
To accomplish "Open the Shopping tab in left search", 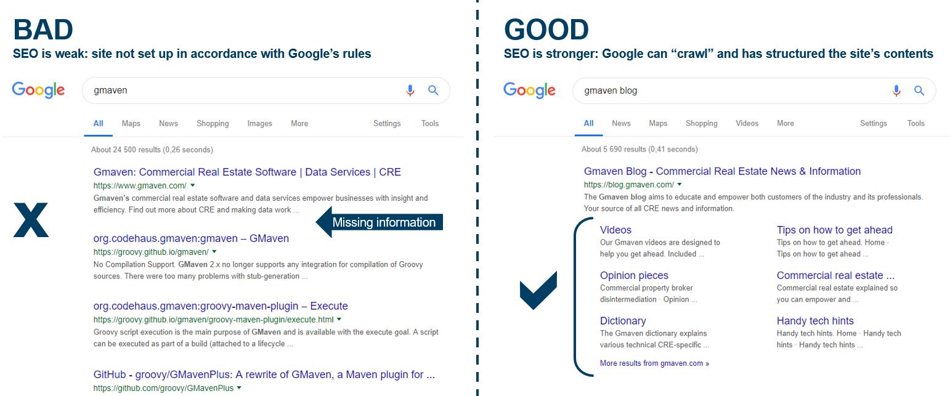I will (x=213, y=123).
